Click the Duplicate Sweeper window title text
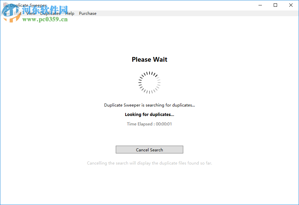Viewport: 299px width, 205px height. [28, 5]
